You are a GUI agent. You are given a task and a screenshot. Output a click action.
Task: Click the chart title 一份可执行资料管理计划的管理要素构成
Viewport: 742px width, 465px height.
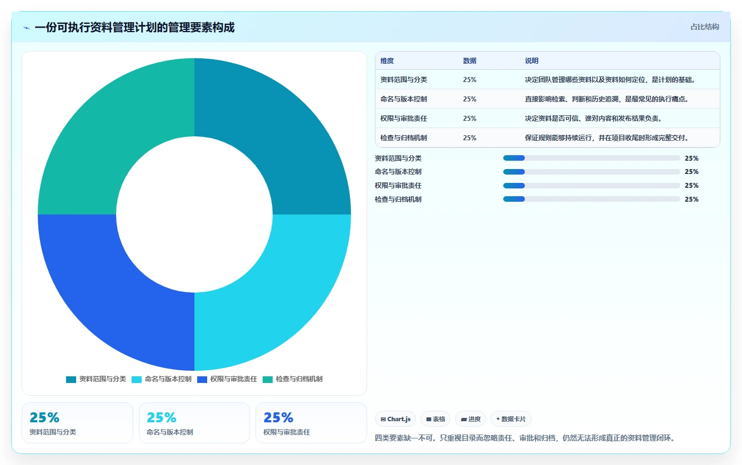(x=134, y=28)
